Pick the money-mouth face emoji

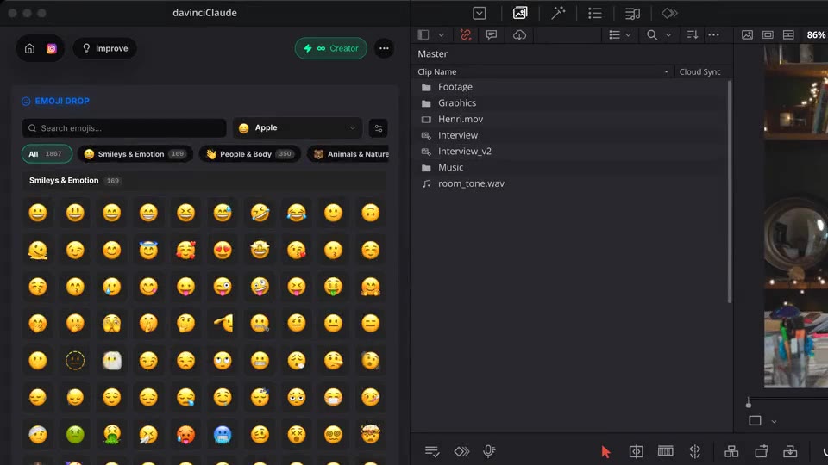(333, 287)
